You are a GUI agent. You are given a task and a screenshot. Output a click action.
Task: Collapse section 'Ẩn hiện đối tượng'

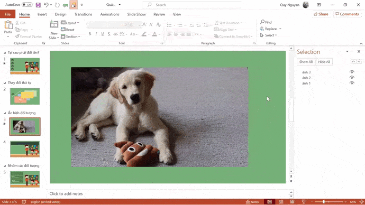(5, 113)
